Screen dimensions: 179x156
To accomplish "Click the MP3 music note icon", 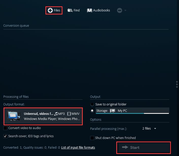I will click(x=56, y=114).
